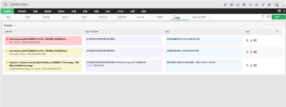The image size is (286, 107).
Task: Expand the chevron next to Zia视图
Action: click(x=187, y=17)
